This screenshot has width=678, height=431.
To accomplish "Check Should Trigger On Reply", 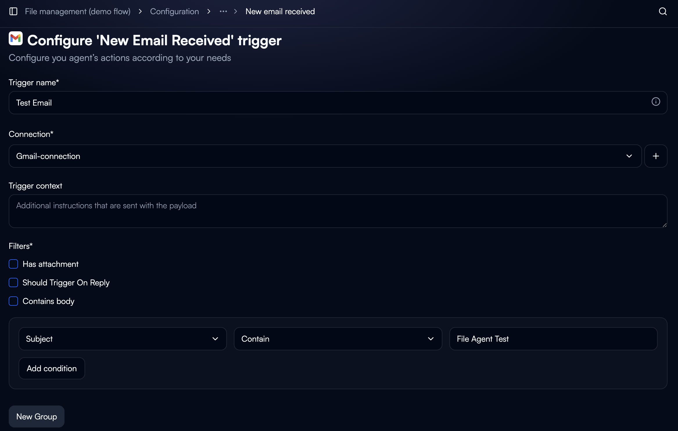I will [x=13, y=282].
